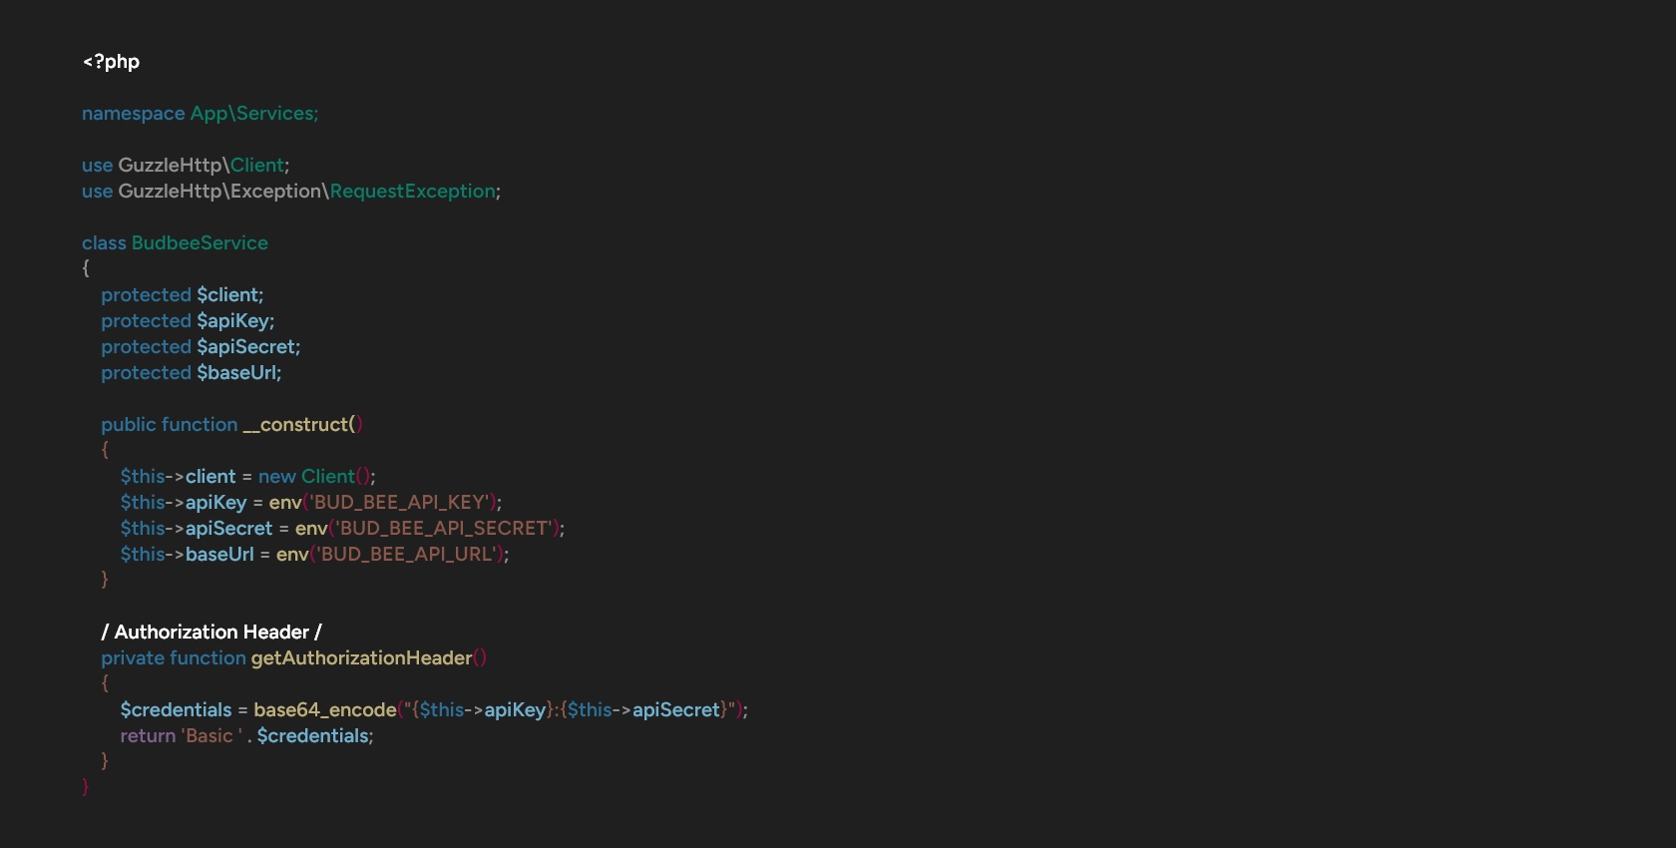Click the 'BUD_BEE_API_URL' string
This screenshot has height=848, width=1676.
407,555
